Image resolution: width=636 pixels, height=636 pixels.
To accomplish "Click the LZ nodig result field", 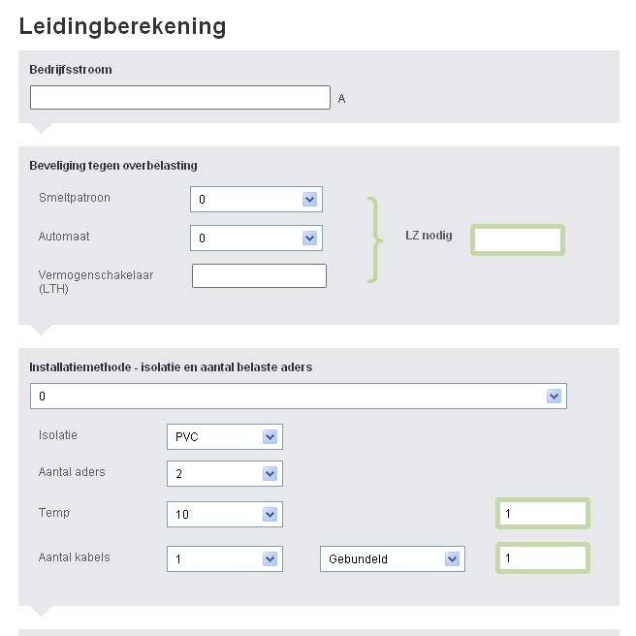I will click(x=517, y=239).
